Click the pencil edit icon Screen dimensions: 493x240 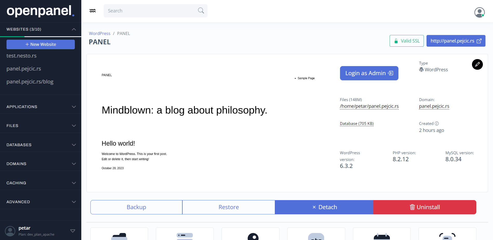[x=477, y=64]
